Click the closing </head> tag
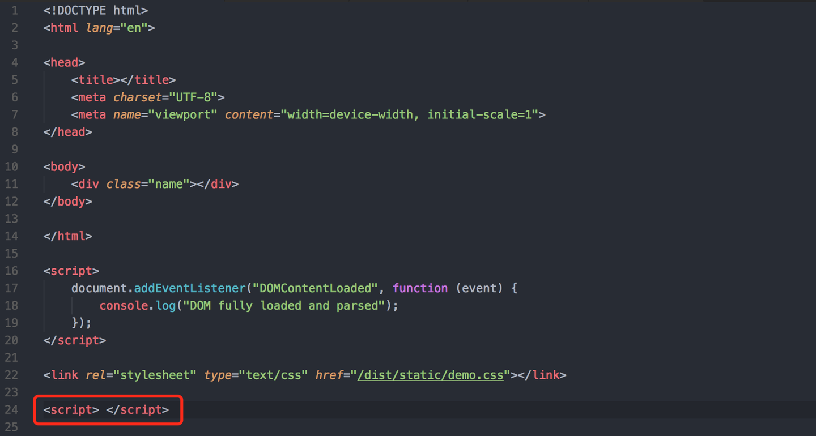816x436 pixels. click(x=68, y=132)
